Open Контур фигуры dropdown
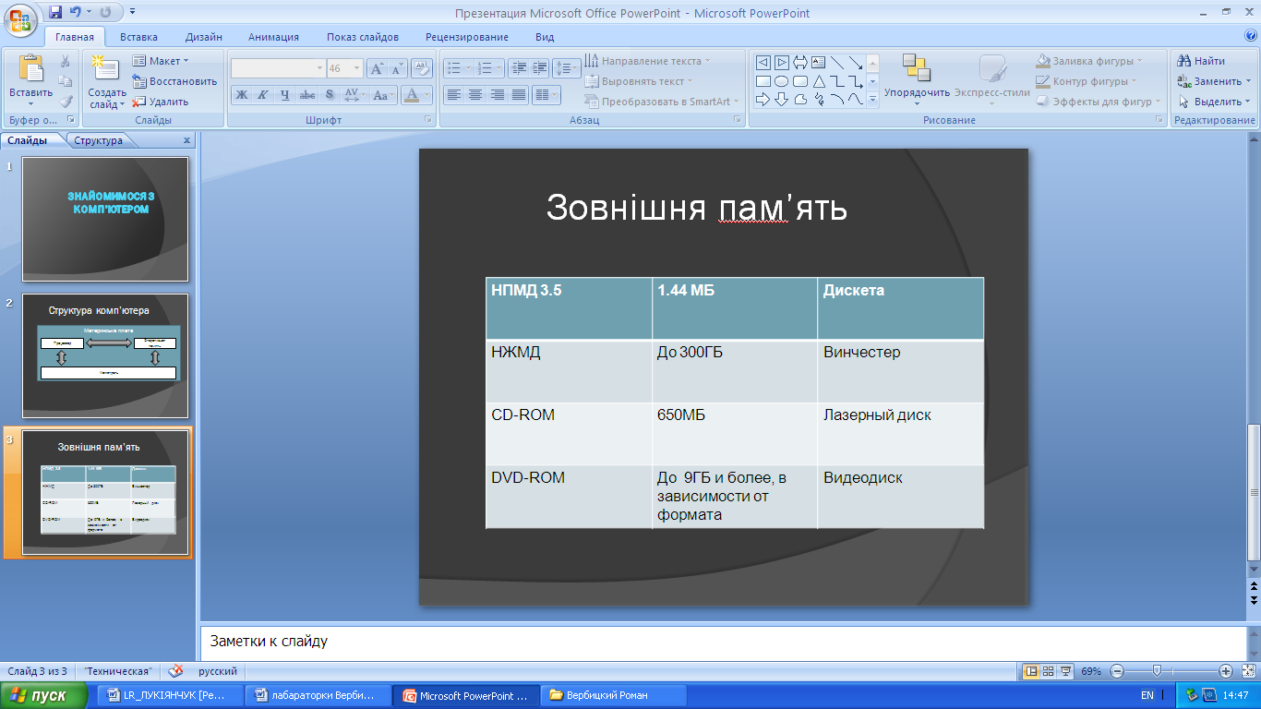The height and width of the screenshot is (709, 1261). [x=1087, y=81]
